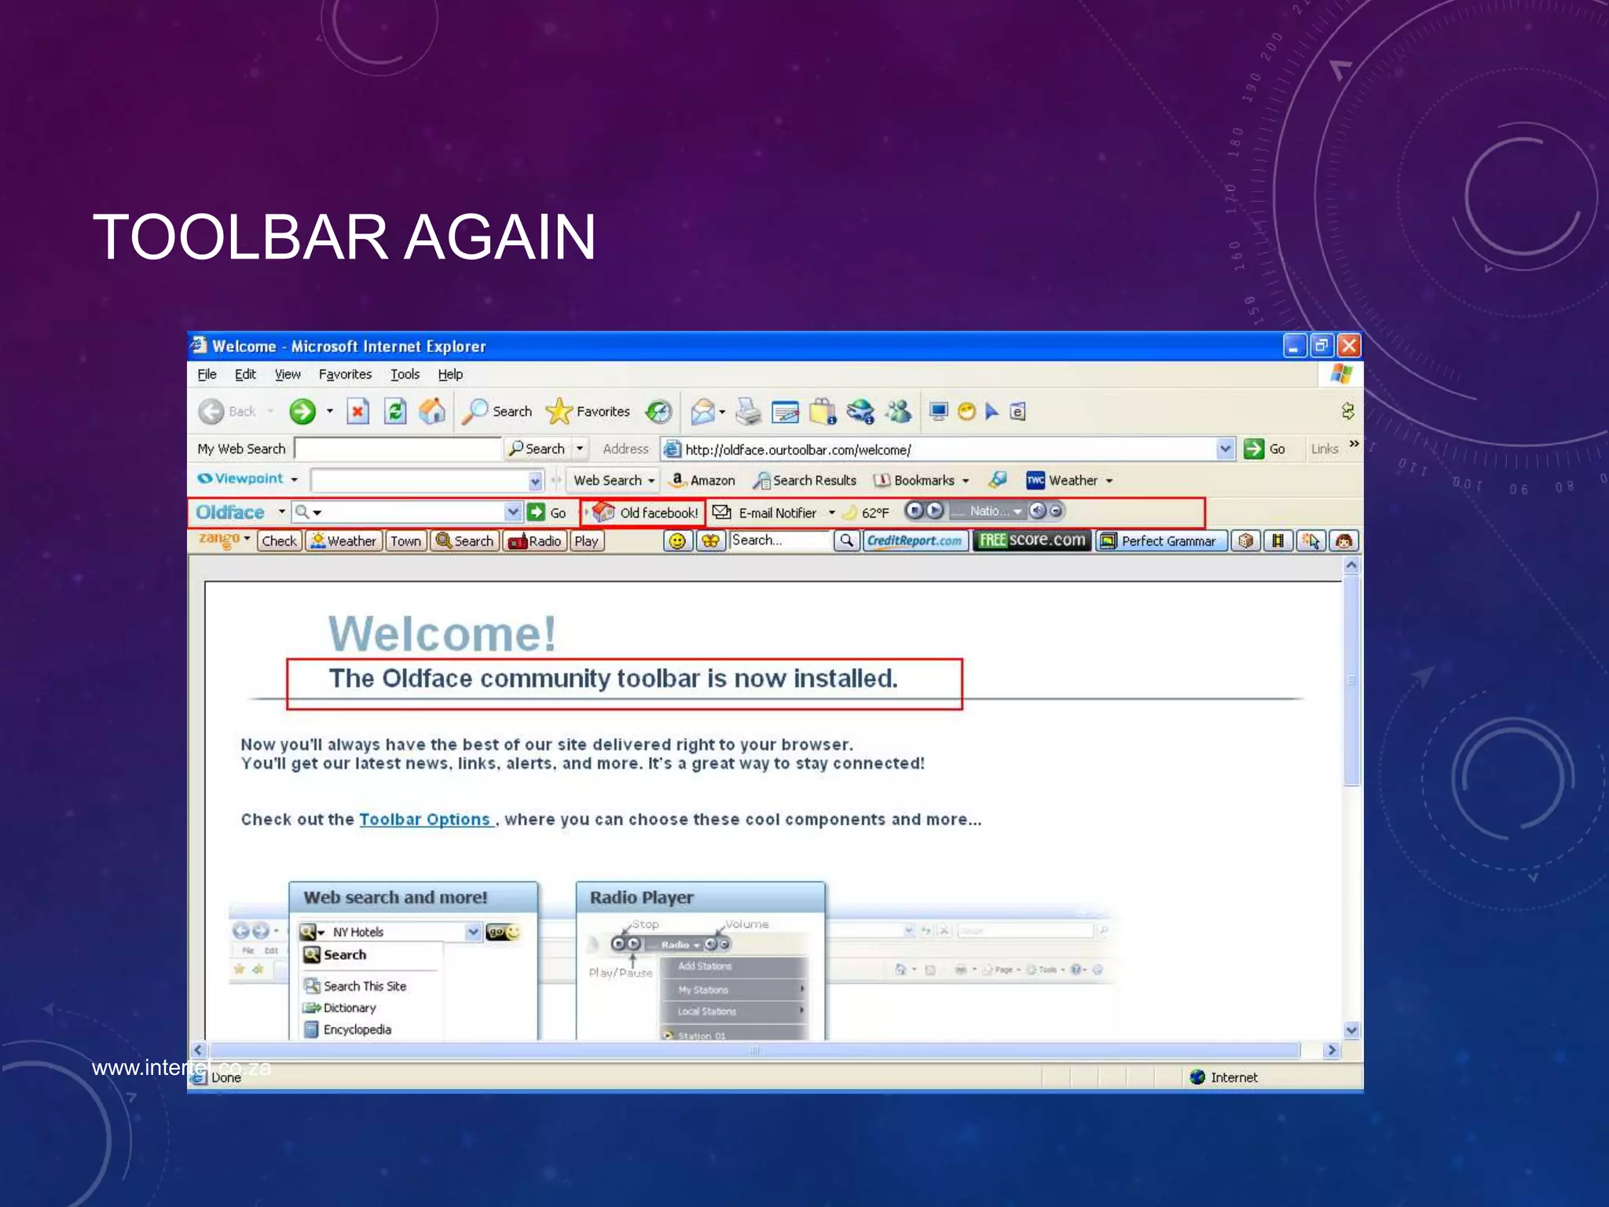Click the vertical scrollbar down arrow
The width and height of the screenshot is (1609, 1207).
pos(1351,1029)
